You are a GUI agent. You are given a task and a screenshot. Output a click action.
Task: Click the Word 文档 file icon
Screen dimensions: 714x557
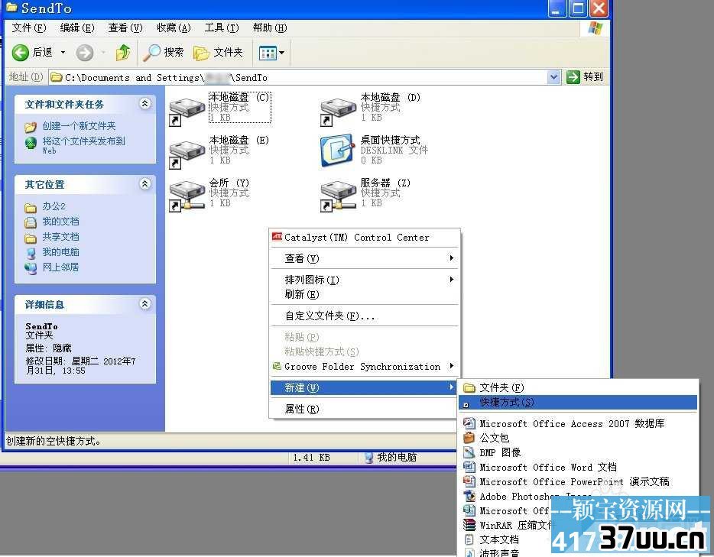click(x=469, y=467)
